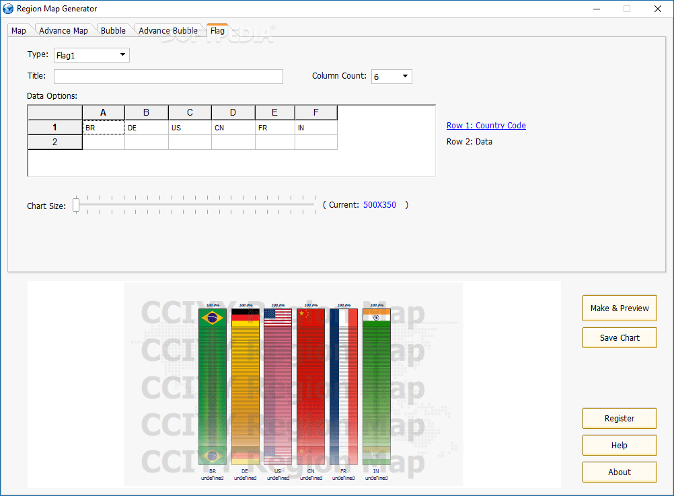Viewport: 674px width, 496px height.
Task: Select the Bubble tab
Action: (x=113, y=30)
